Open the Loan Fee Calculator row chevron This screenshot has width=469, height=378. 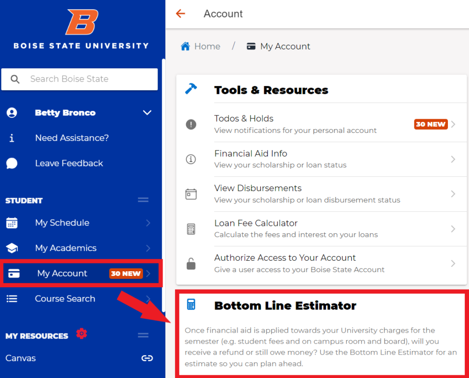(x=453, y=229)
